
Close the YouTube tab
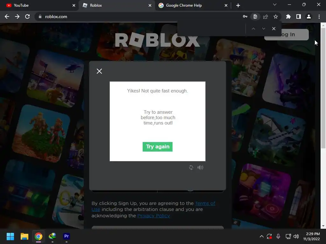74,5
